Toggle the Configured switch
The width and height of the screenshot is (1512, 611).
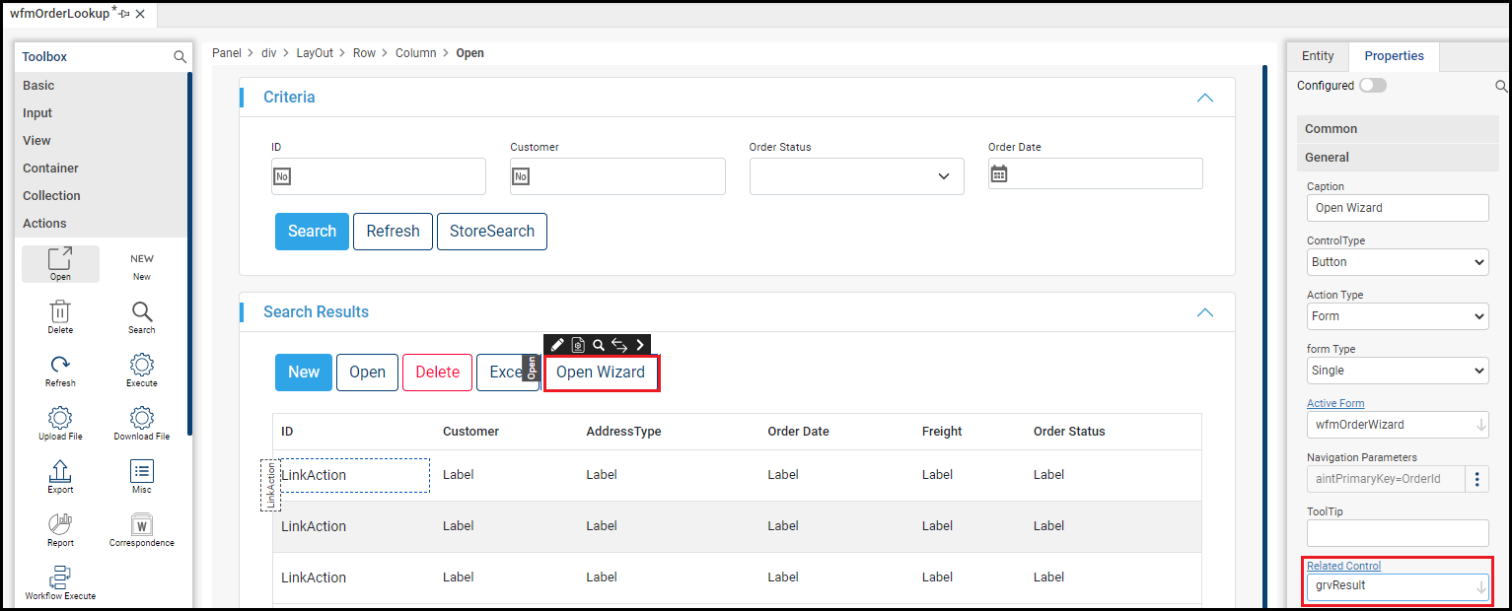pos(1372,86)
